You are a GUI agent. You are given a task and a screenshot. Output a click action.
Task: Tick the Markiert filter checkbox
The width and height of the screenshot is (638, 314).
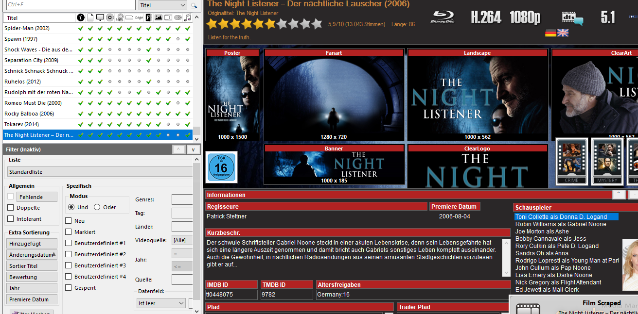coord(69,232)
